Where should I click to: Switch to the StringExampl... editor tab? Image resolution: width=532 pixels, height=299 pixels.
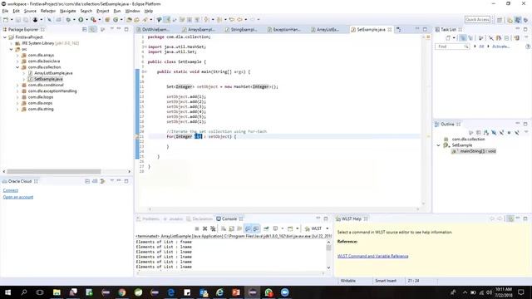[x=244, y=30]
